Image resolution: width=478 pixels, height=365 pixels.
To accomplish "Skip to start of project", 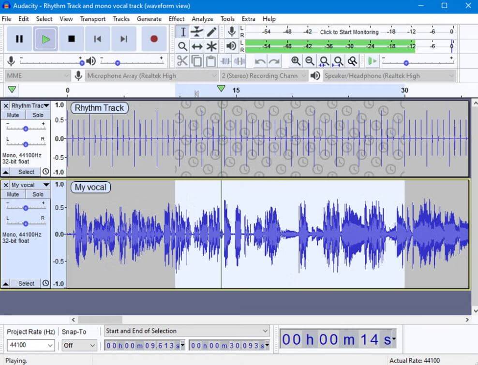I will click(x=98, y=39).
